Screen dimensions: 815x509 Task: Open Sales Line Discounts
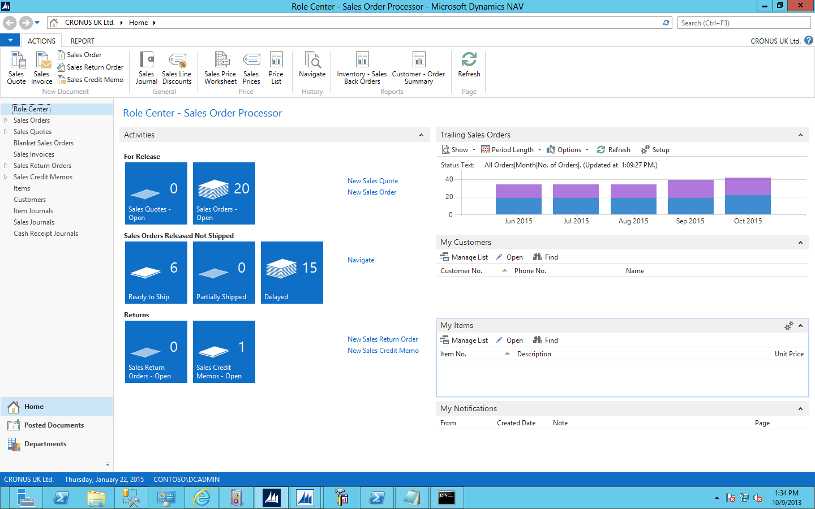click(x=177, y=68)
